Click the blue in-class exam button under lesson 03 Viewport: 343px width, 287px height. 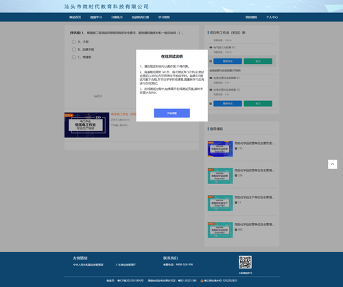(228, 61)
